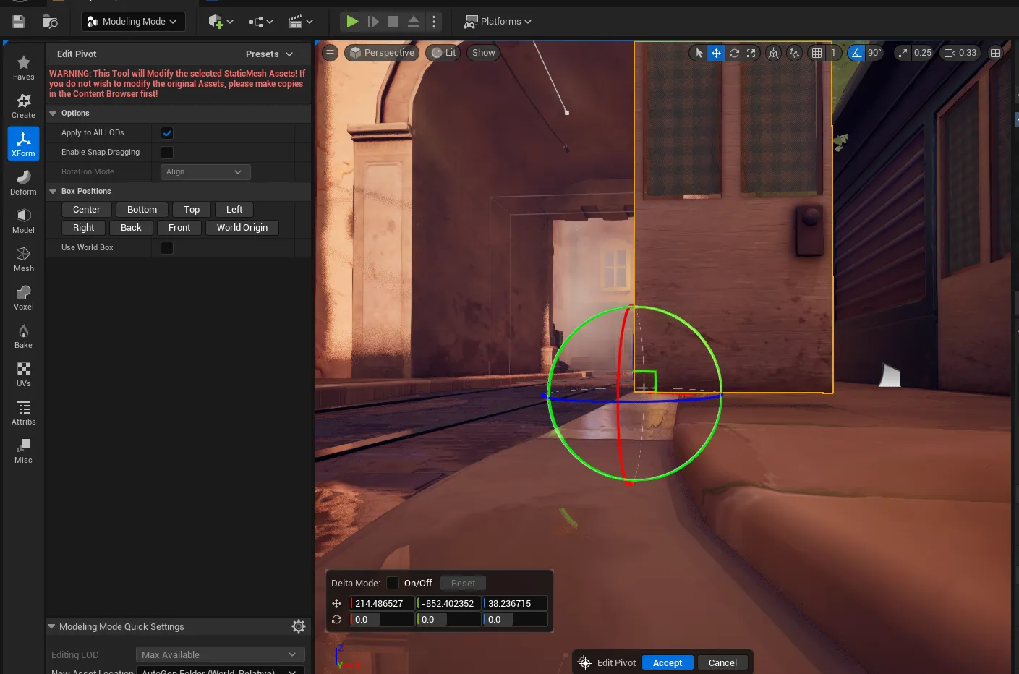Open rotation snap value 90°
Image resolution: width=1019 pixels, height=674 pixels.
tap(874, 53)
